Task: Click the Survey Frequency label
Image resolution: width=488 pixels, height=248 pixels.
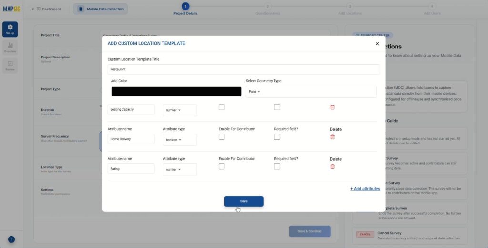Action: (x=55, y=136)
